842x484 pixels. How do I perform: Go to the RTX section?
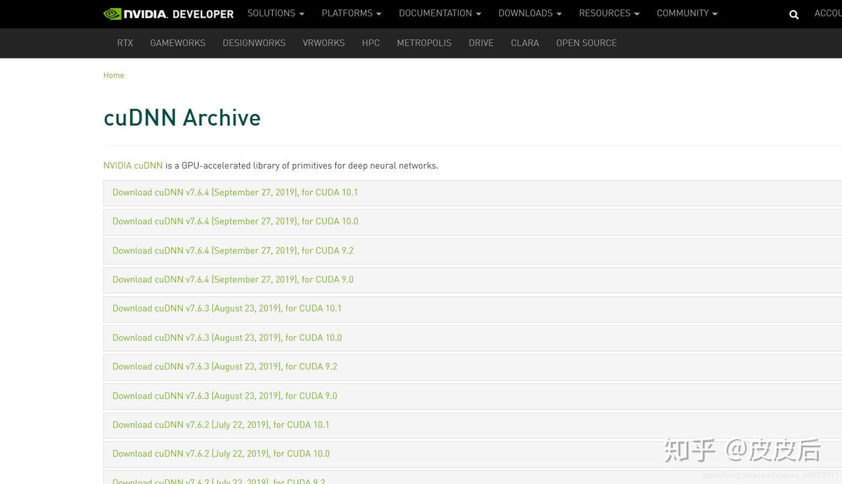[125, 43]
